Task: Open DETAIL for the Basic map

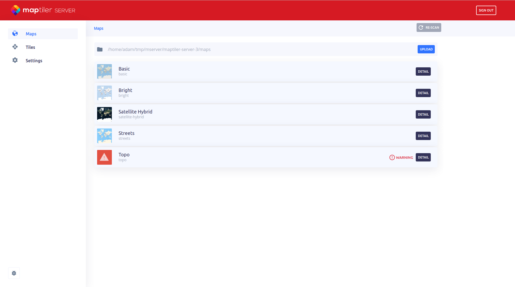Action: (x=423, y=72)
